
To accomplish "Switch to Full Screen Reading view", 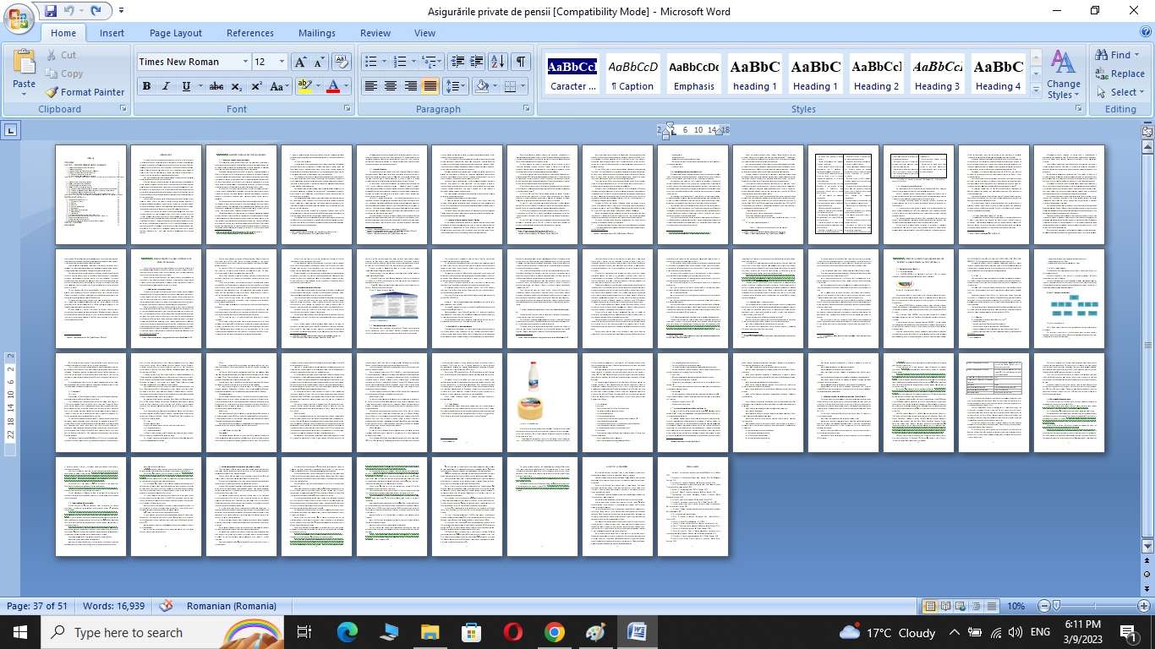I will click(945, 606).
